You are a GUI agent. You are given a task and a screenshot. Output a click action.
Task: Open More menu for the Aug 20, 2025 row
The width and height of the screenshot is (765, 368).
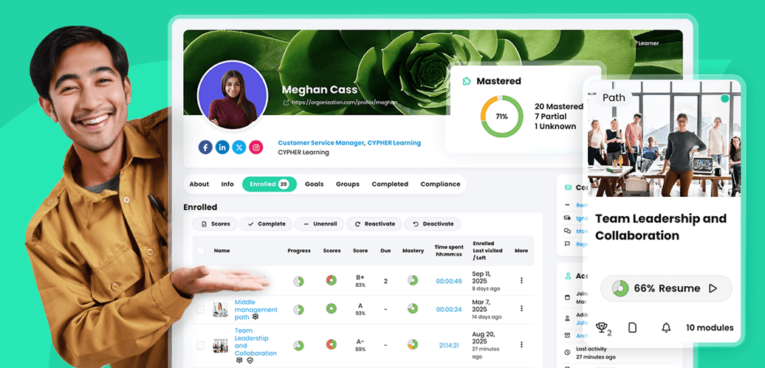(521, 345)
